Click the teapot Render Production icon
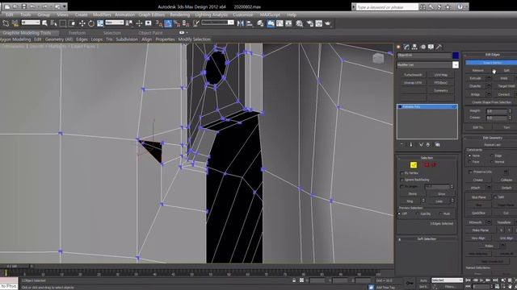This screenshot has width=517, height=290. point(328,23)
